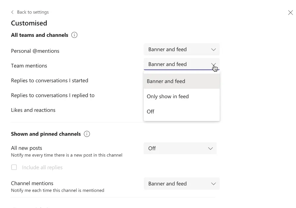Click the Include all replies label
The image size is (296, 208).
pos(42,168)
